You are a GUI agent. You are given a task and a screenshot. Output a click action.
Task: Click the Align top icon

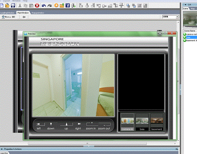click(x=98, y=6)
